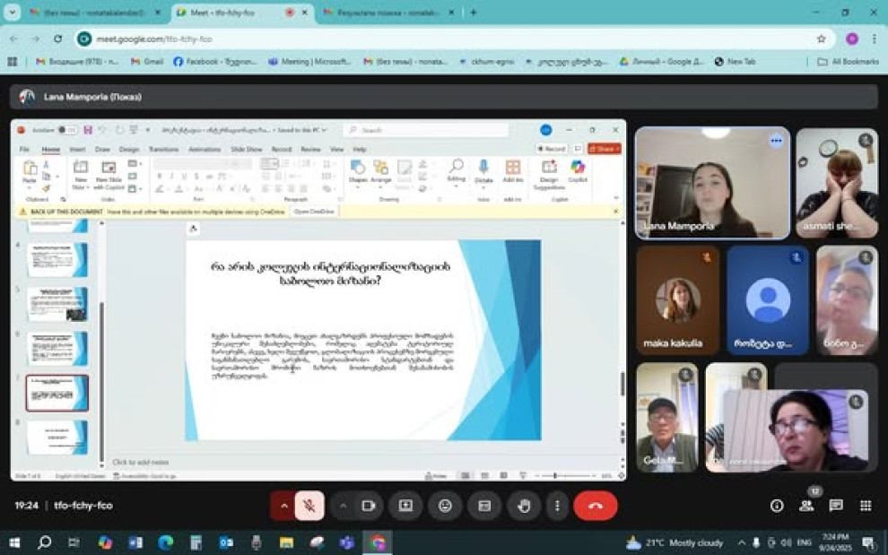Screen dimensions: 888x555
Task: Click the Chrome address bar
Action: pyautogui.click(x=448, y=39)
